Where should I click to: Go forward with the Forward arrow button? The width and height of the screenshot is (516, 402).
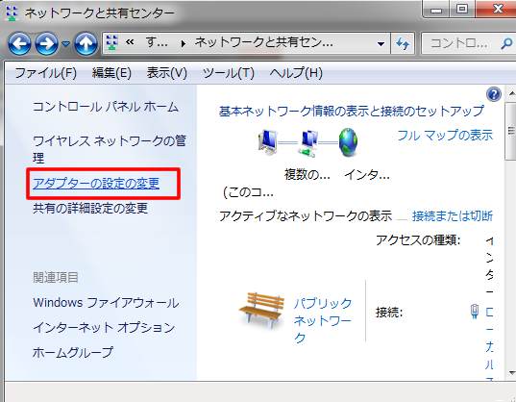(46, 43)
